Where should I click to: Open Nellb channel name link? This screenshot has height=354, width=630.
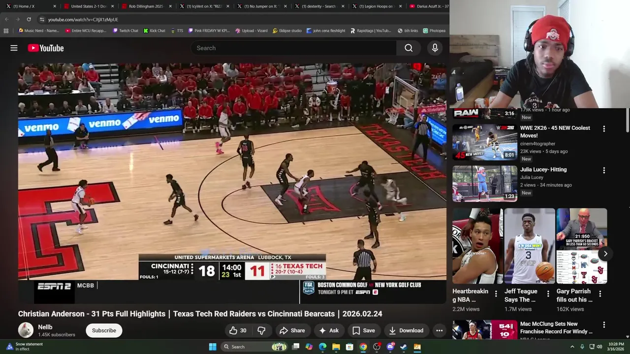pyautogui.click(x=45, y=327)
